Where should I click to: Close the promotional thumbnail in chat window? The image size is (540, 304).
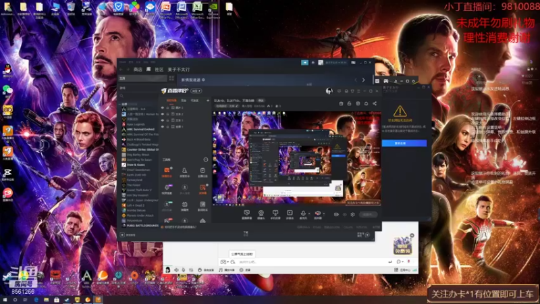pyautogui.click(x=412, y=235)
